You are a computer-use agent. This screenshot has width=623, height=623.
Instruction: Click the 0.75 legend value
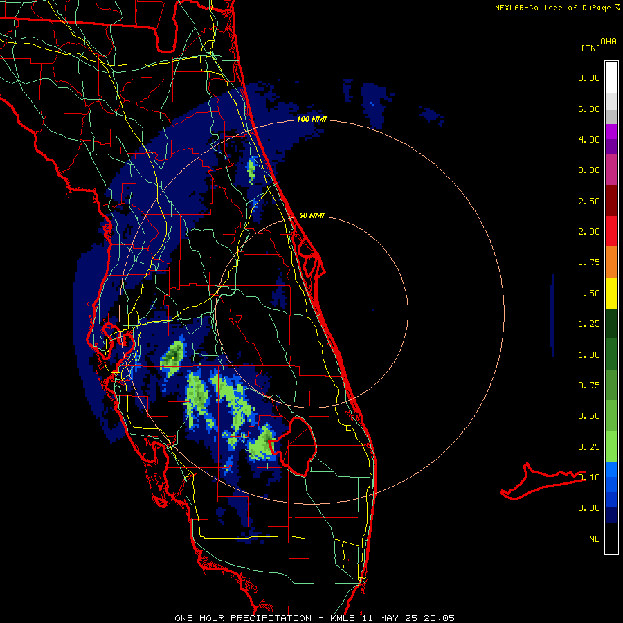tap(589, 386)
